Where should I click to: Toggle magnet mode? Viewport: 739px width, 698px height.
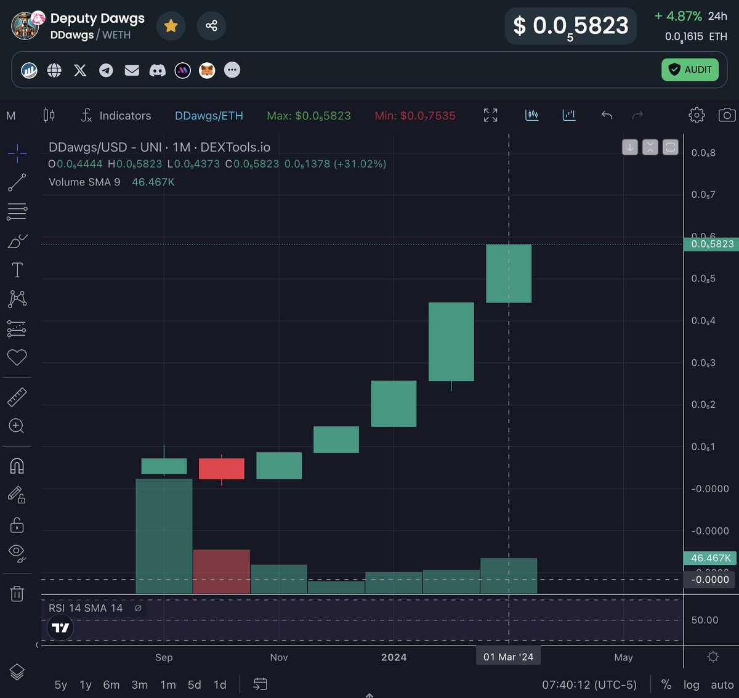(x=17, y=466)
